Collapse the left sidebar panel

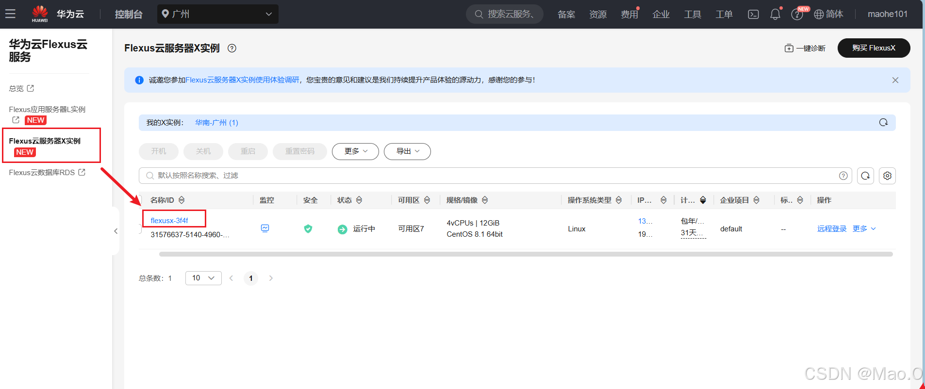[x=116, y=231]
